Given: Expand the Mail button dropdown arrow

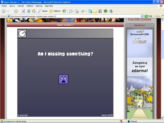Looking at the screenshot, I should click(x=73, y=11).
